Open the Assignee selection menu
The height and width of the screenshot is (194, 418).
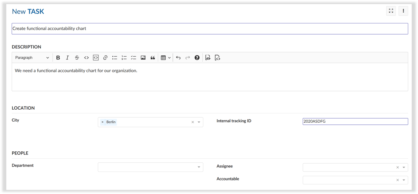(403, 167)
